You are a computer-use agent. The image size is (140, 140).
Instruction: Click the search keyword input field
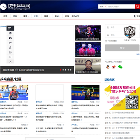(121, 7)
